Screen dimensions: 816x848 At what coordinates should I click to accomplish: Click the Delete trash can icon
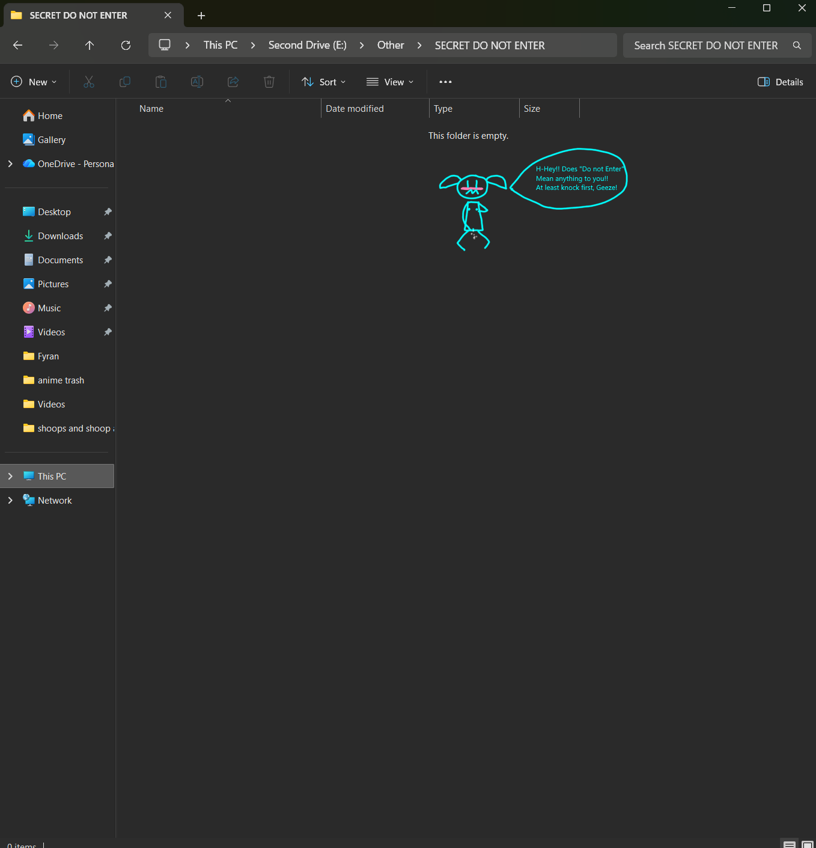pos(269,82)
